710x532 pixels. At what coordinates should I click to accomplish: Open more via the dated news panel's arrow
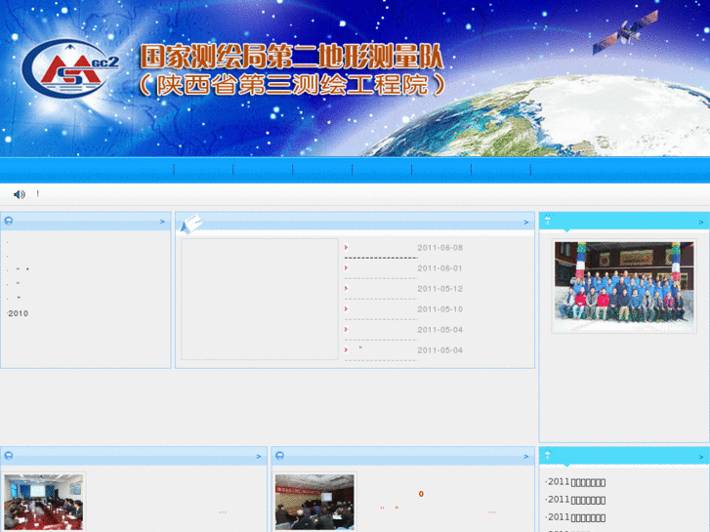click(x=526, y=222)
